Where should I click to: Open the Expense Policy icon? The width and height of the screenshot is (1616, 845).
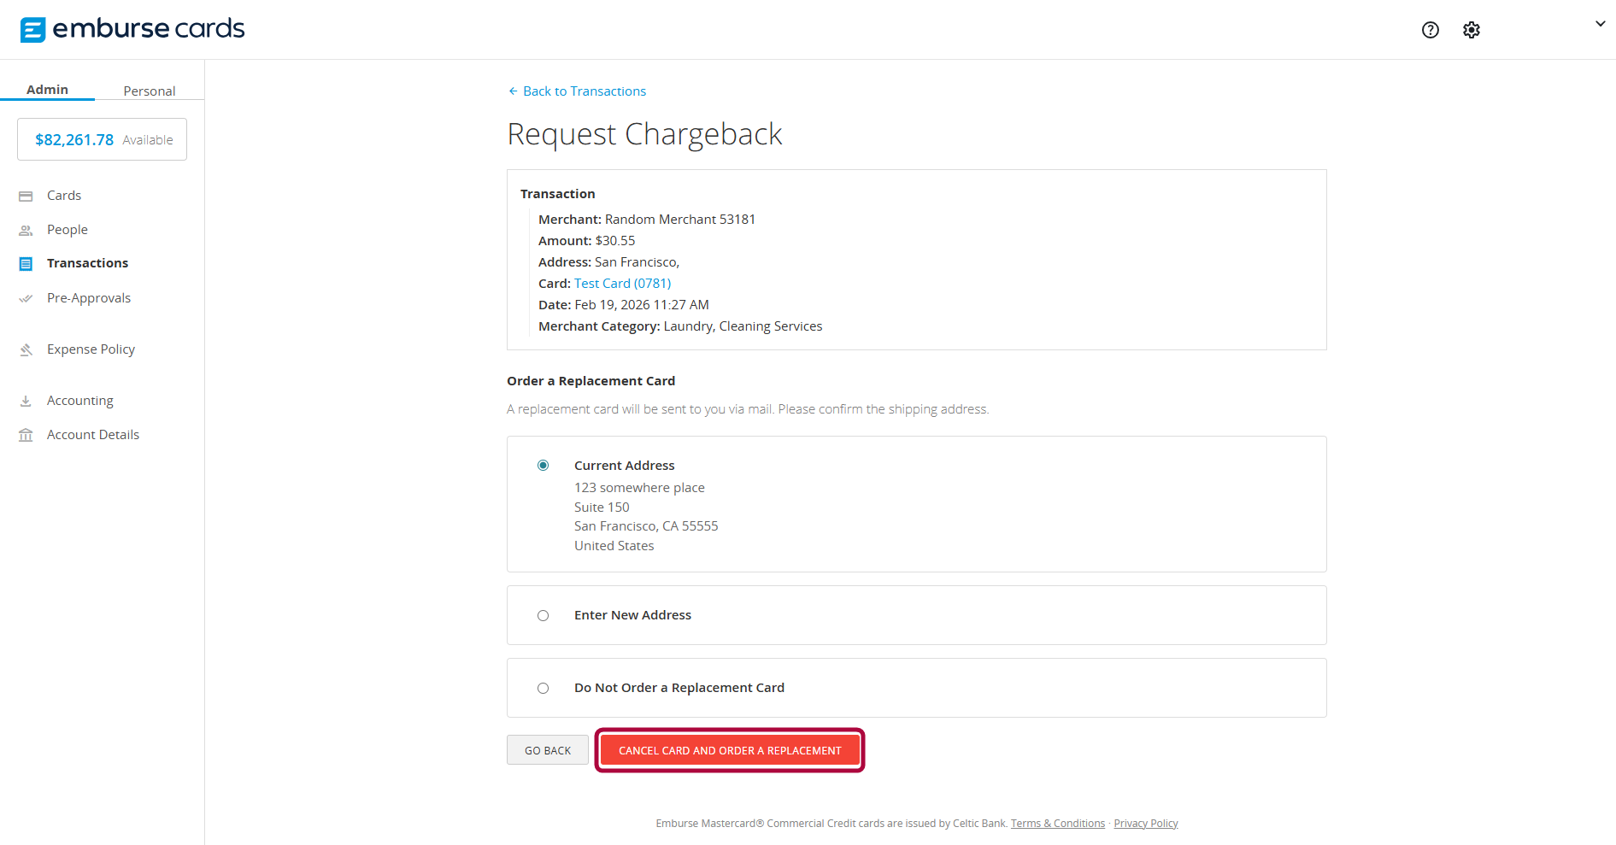[26, 349]
